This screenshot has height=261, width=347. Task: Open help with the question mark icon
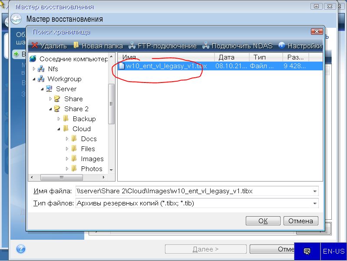click(21, 249)
